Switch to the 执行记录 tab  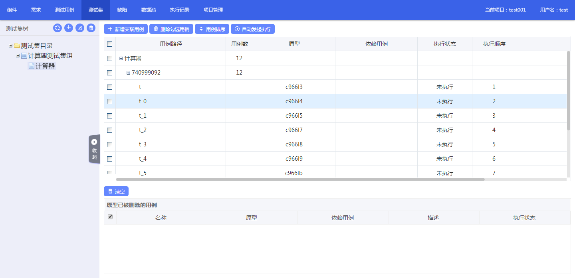coord(179,10)
